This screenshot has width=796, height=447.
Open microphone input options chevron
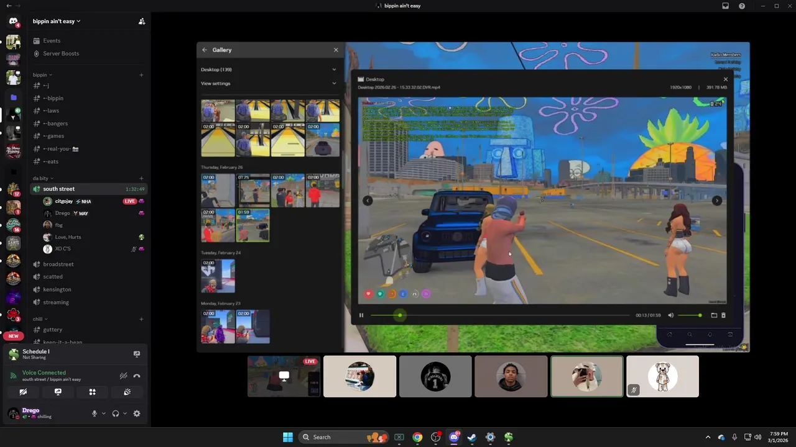[103, 413]
